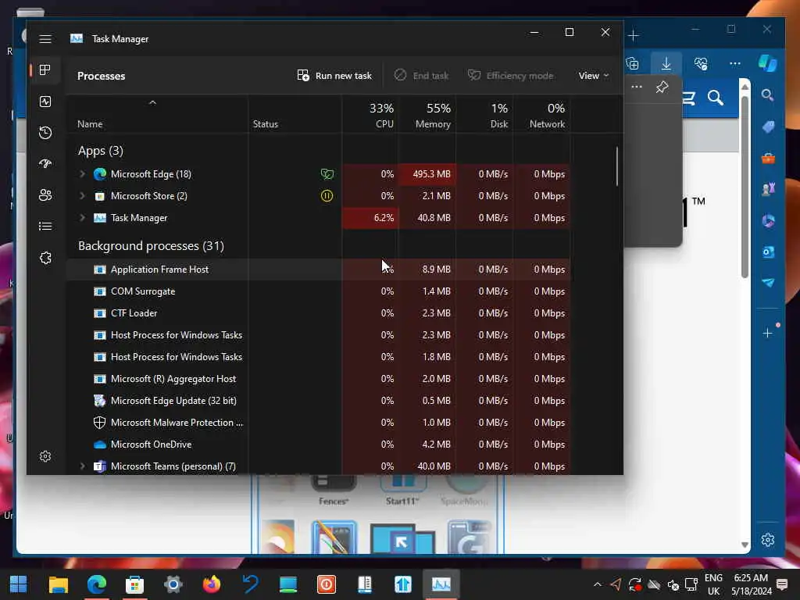This screenshot has height=600, width=800.
Task: Open the Performance page icon in sidebar
Action: point(45,102)
